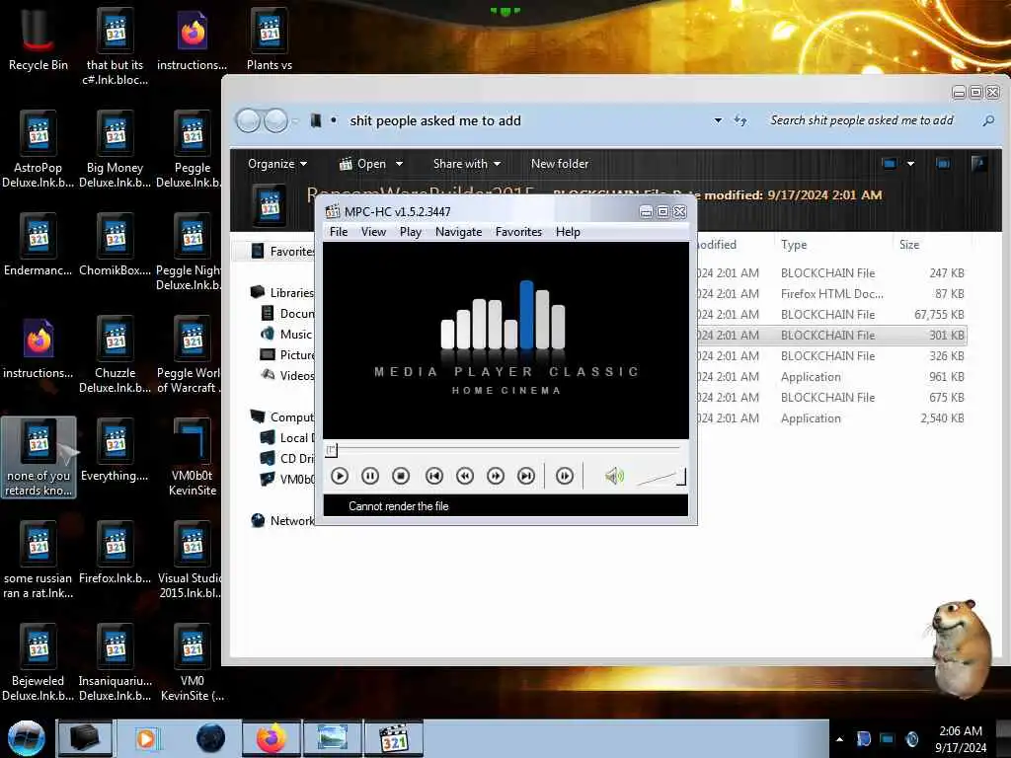Select the 961 KB Application row
Viewport: 1011px width, 758px height.
click(x=831, y=377)
